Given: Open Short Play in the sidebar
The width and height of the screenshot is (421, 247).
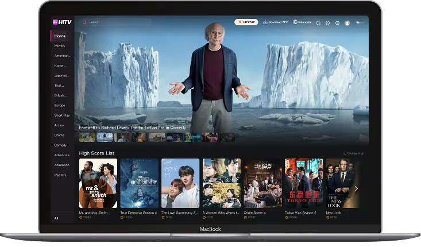Looking at the screenshot, I should [62, 115].
